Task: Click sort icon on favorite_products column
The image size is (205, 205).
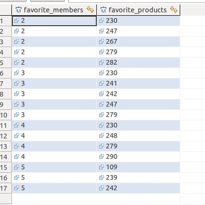Action: coord(174,10)
